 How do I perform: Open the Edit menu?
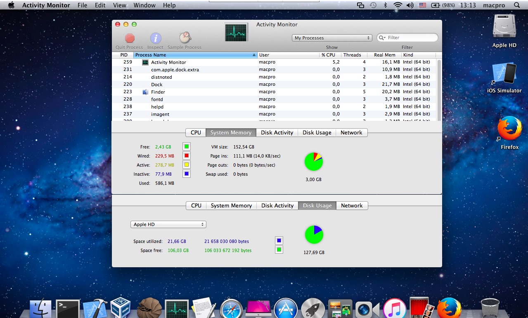(x=100, y=5)
